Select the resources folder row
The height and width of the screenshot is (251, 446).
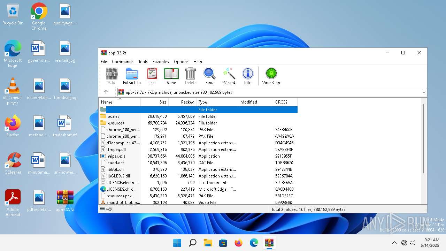(x=198, y=123)
